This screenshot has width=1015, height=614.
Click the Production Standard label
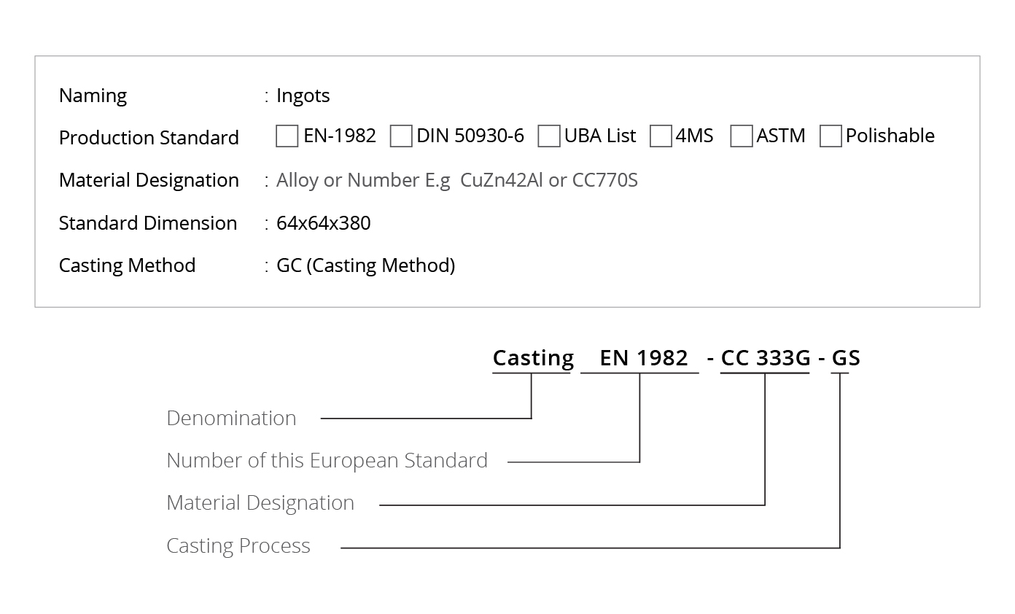tap(149, 138)
